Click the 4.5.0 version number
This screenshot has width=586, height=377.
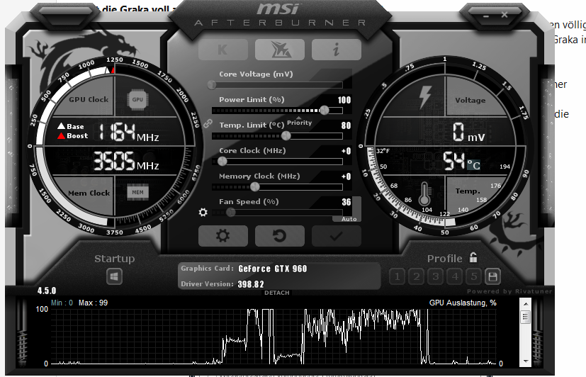47,291
